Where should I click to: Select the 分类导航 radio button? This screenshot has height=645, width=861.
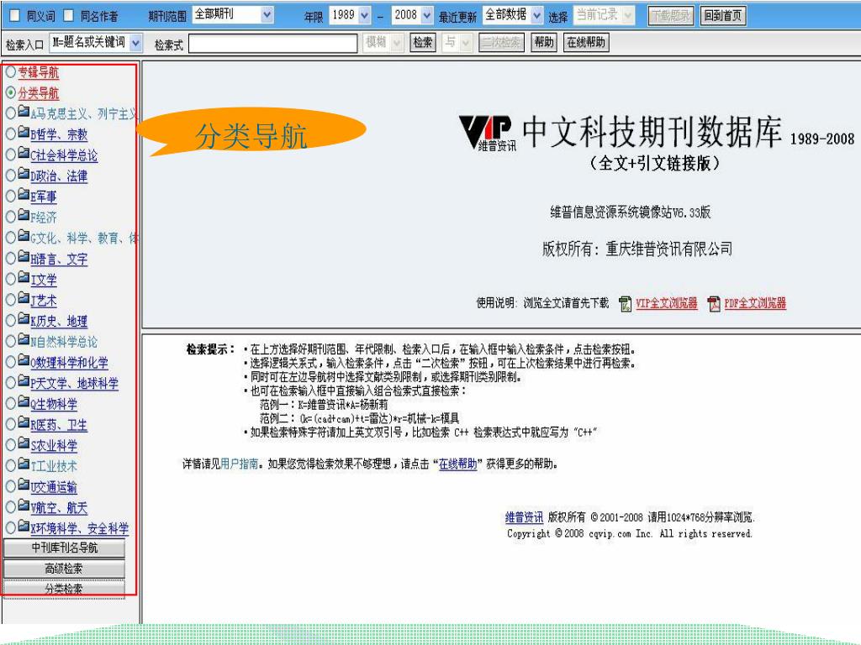tap(10, 92)
